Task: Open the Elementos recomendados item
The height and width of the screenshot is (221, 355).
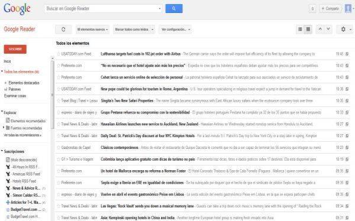Action: click(x=25, y=121)
